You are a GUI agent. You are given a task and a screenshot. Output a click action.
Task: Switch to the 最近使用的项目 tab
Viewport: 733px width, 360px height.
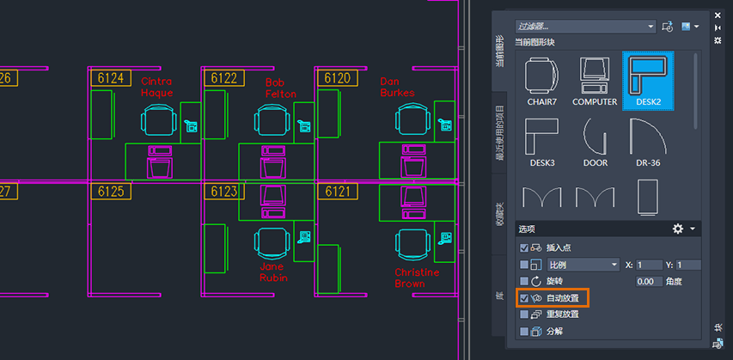[500, 132]
